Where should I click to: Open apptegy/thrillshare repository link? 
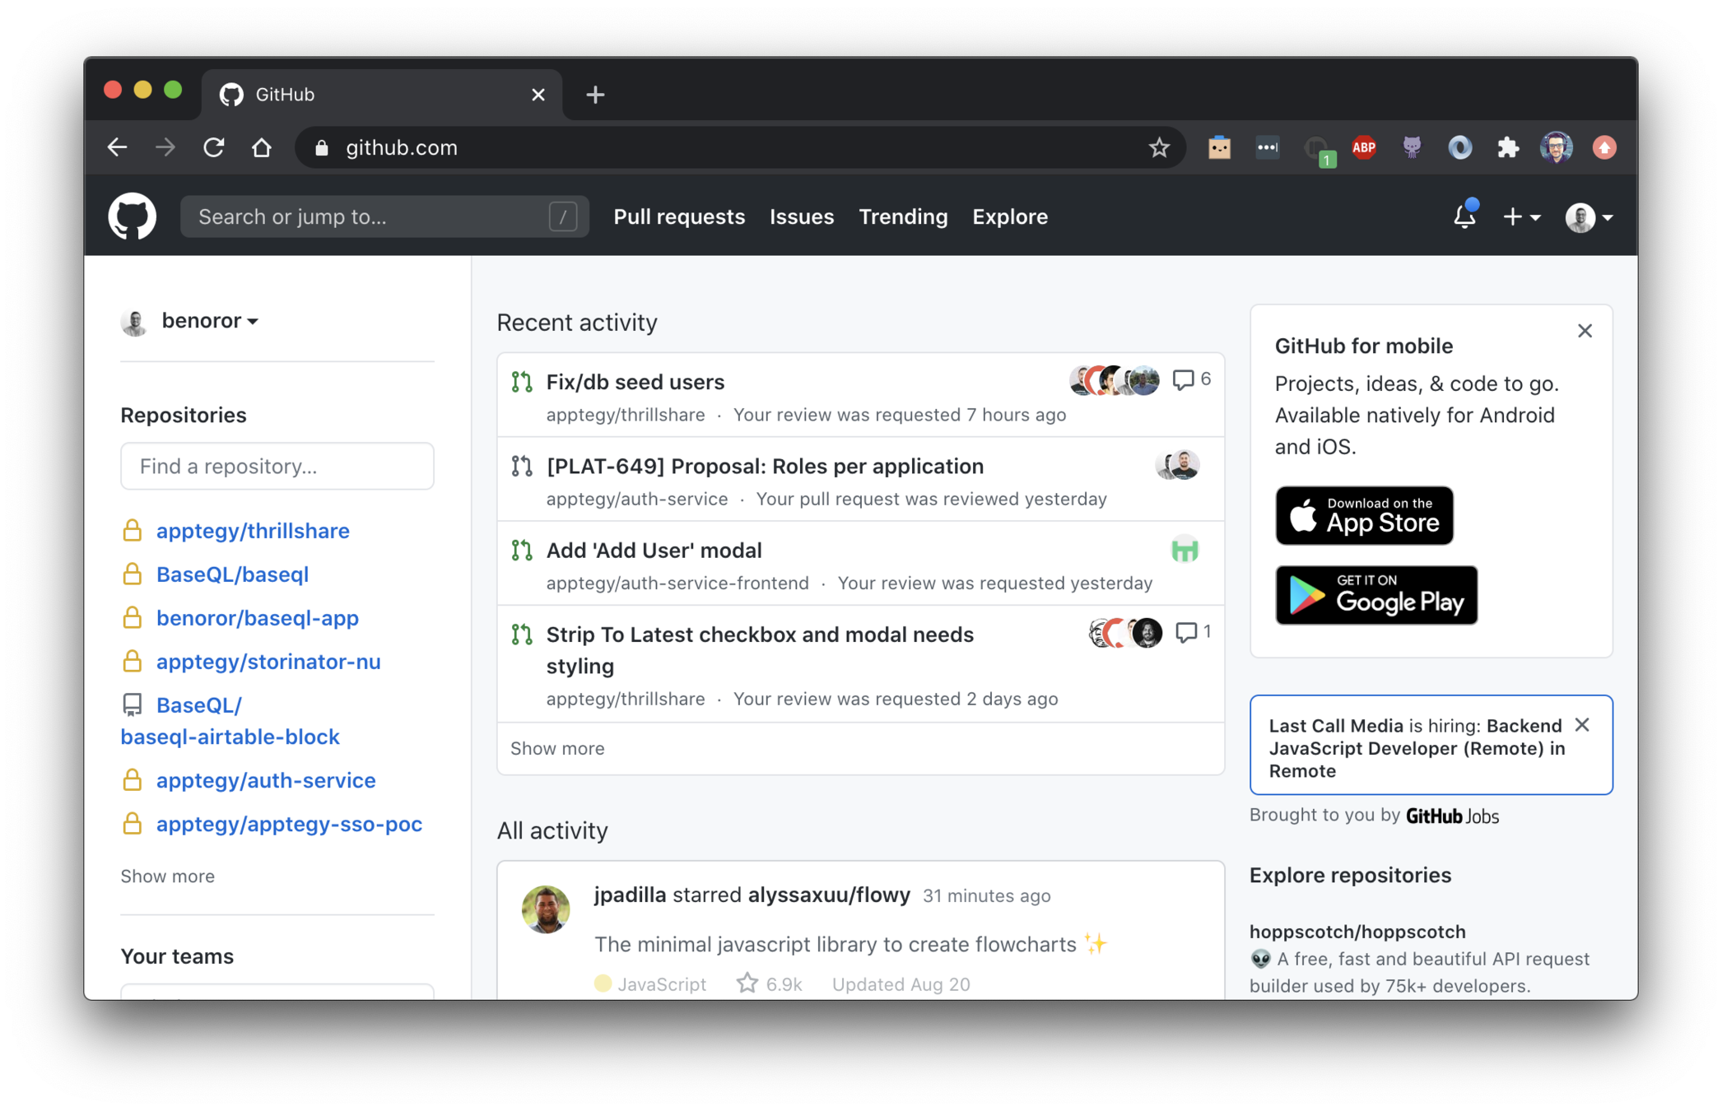tap(253, 531)
